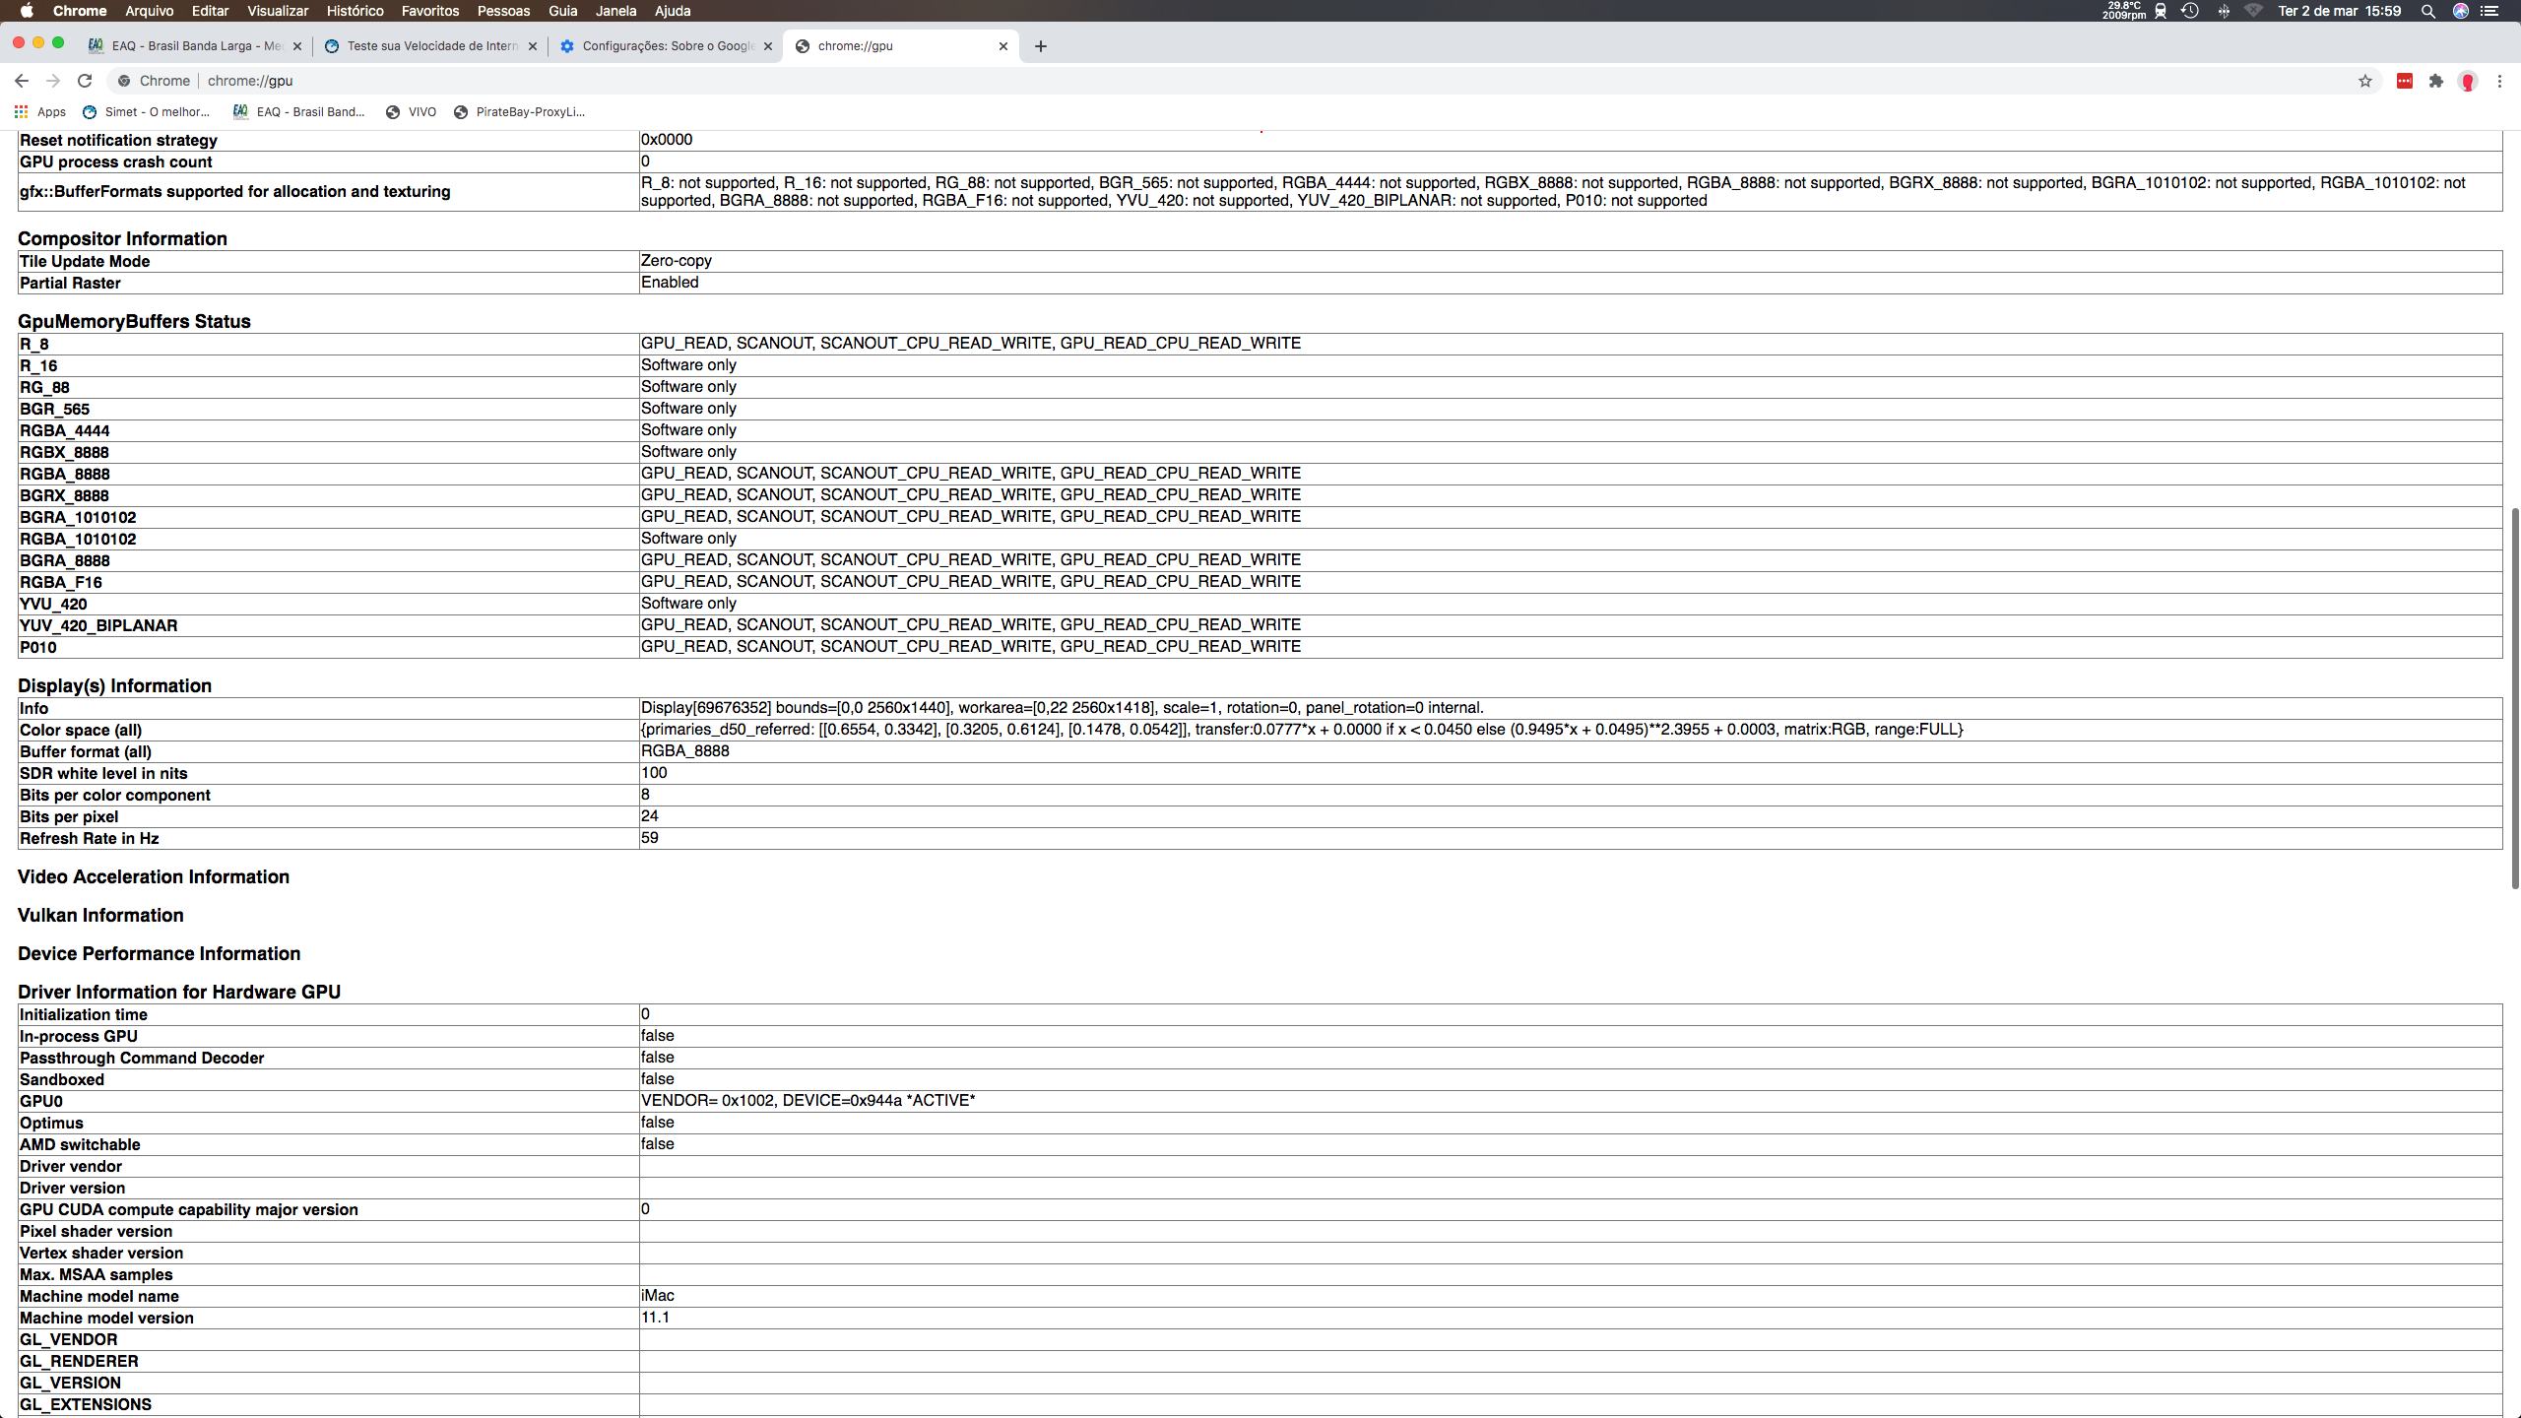2521x1418 pixels.
Task: Click the open new tab button
Action: coord(1039,45)
